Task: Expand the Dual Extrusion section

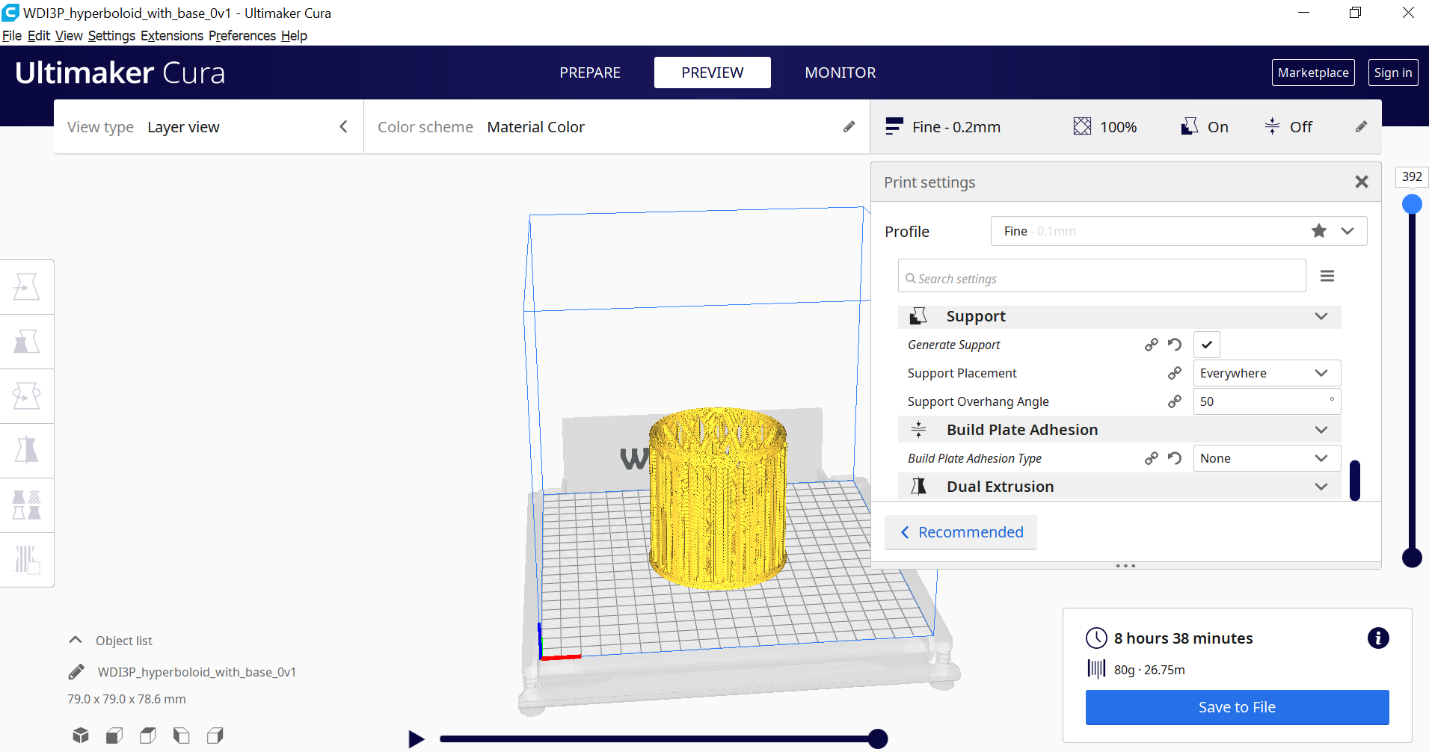Action: pos(1119,487)
